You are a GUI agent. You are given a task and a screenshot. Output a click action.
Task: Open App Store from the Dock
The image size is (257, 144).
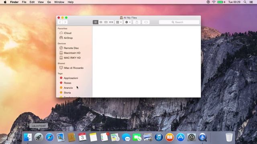(x=180, y=137)
